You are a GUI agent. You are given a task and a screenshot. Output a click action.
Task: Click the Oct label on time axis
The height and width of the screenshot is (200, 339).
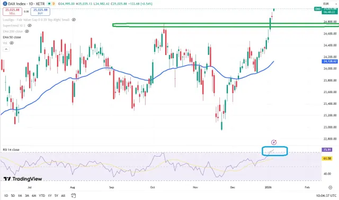(153, 187)
